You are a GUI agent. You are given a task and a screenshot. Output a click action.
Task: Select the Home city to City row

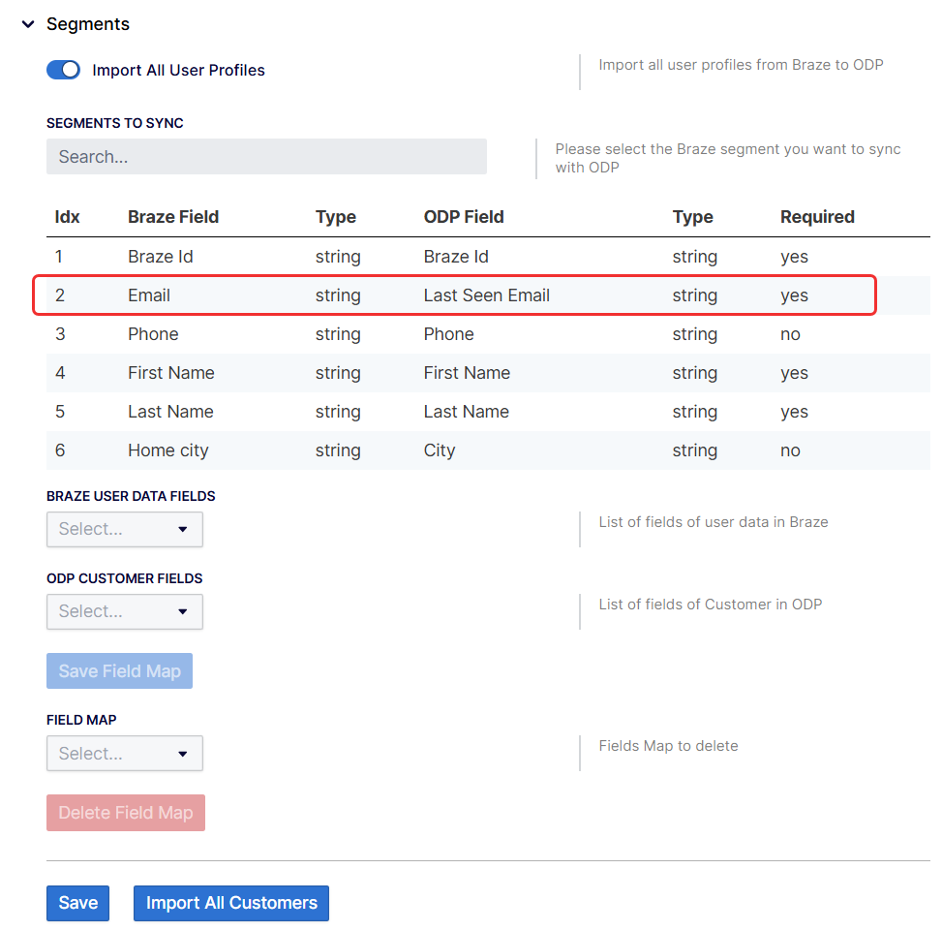[488, 450]
